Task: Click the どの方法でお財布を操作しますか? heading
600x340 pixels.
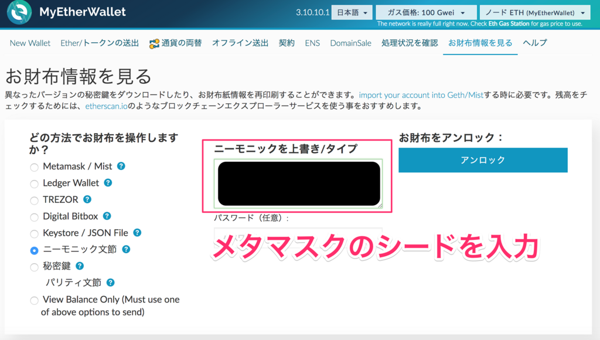Action: click(104, 143)
